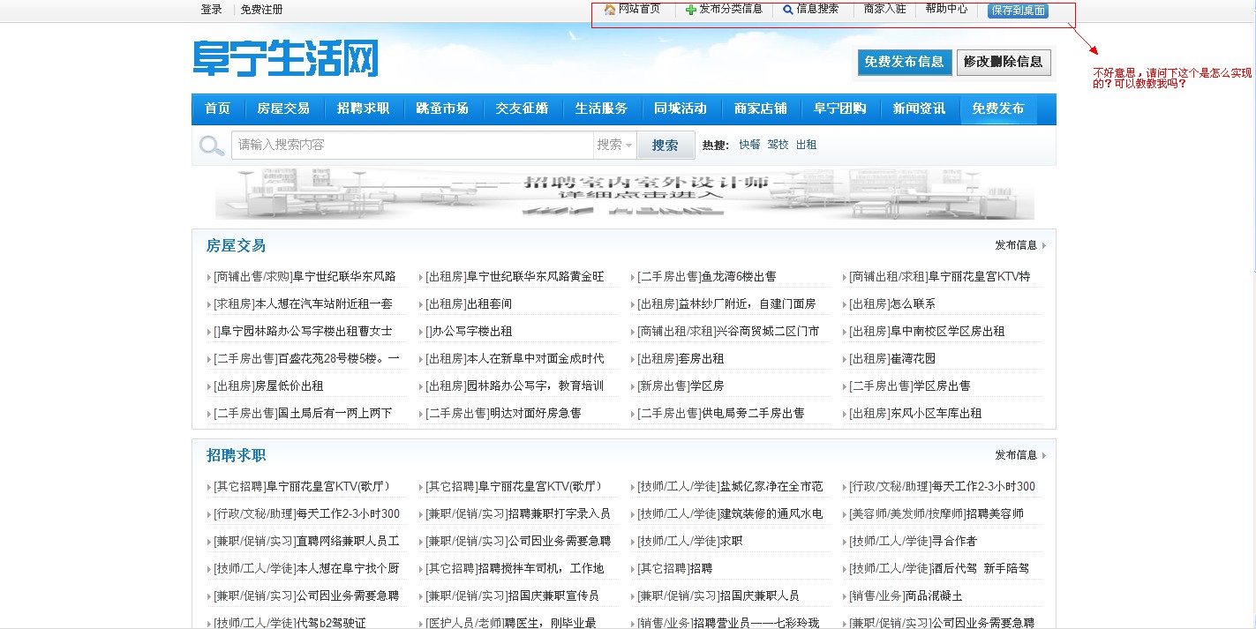Viewport: 1256px width, 629px height.
Task: Click the 网站首页 top link text
Action: pos(639,9)
